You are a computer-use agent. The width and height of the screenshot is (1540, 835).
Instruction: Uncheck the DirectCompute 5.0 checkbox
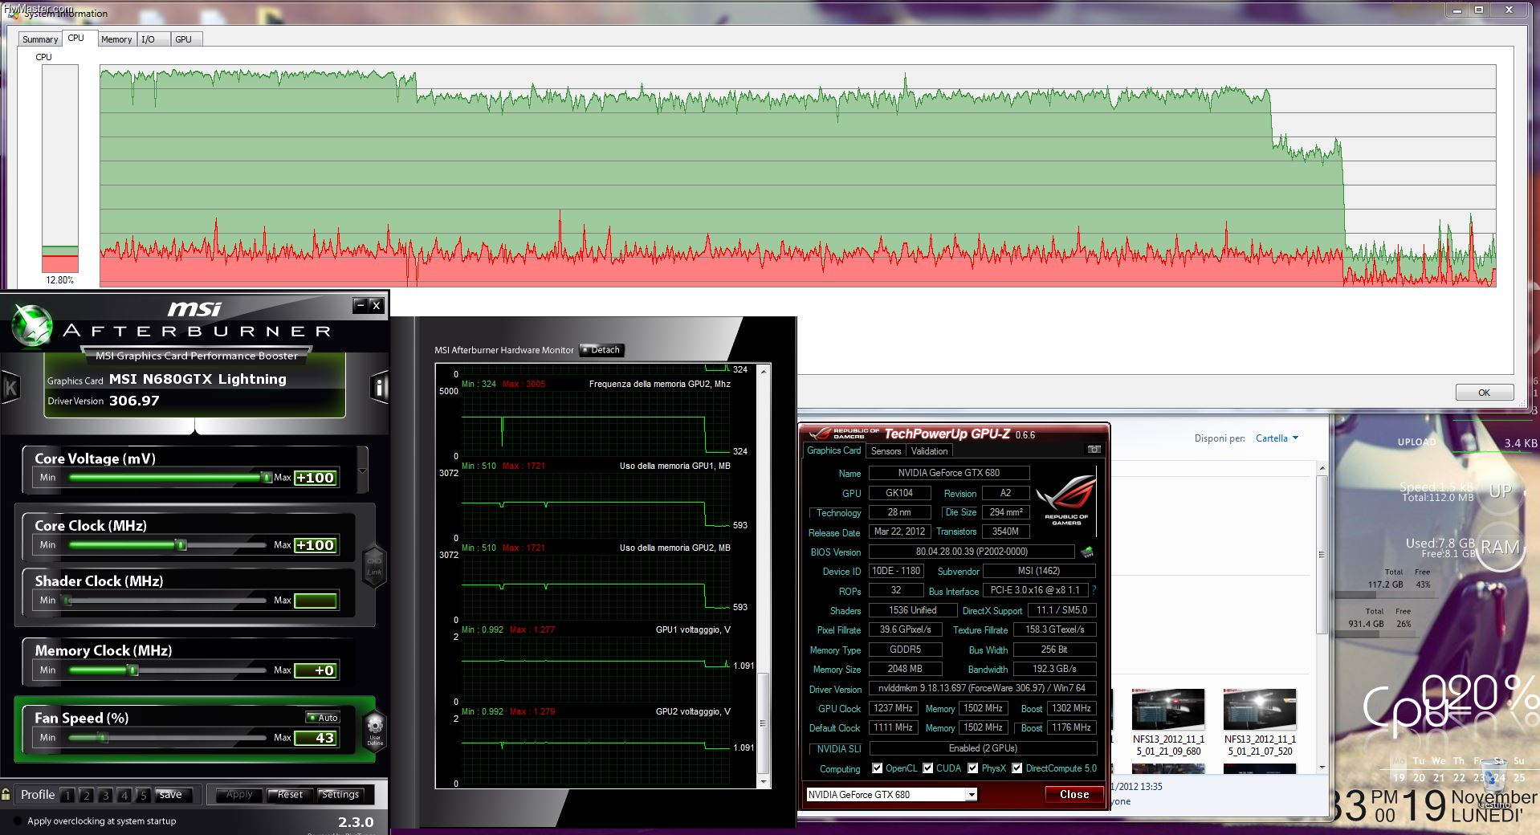click(1017, 768)
